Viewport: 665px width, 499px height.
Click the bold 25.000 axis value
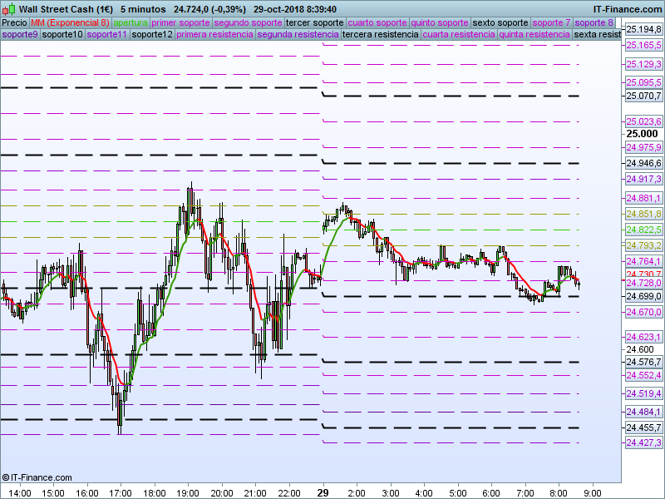[x=642, y=134]
